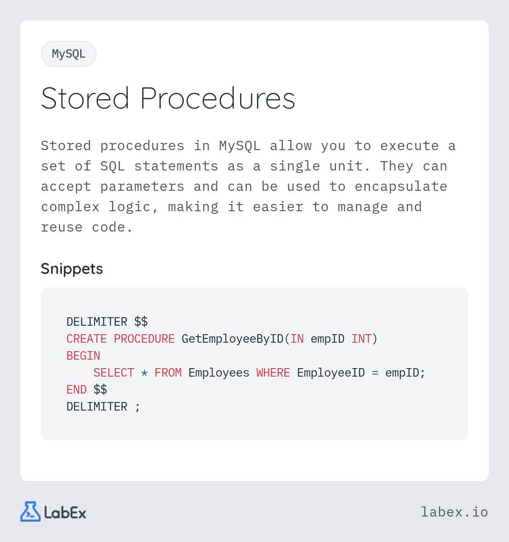Click the Employees table name in query
Viewport: 509px width, 542px height.
[219, 373]
